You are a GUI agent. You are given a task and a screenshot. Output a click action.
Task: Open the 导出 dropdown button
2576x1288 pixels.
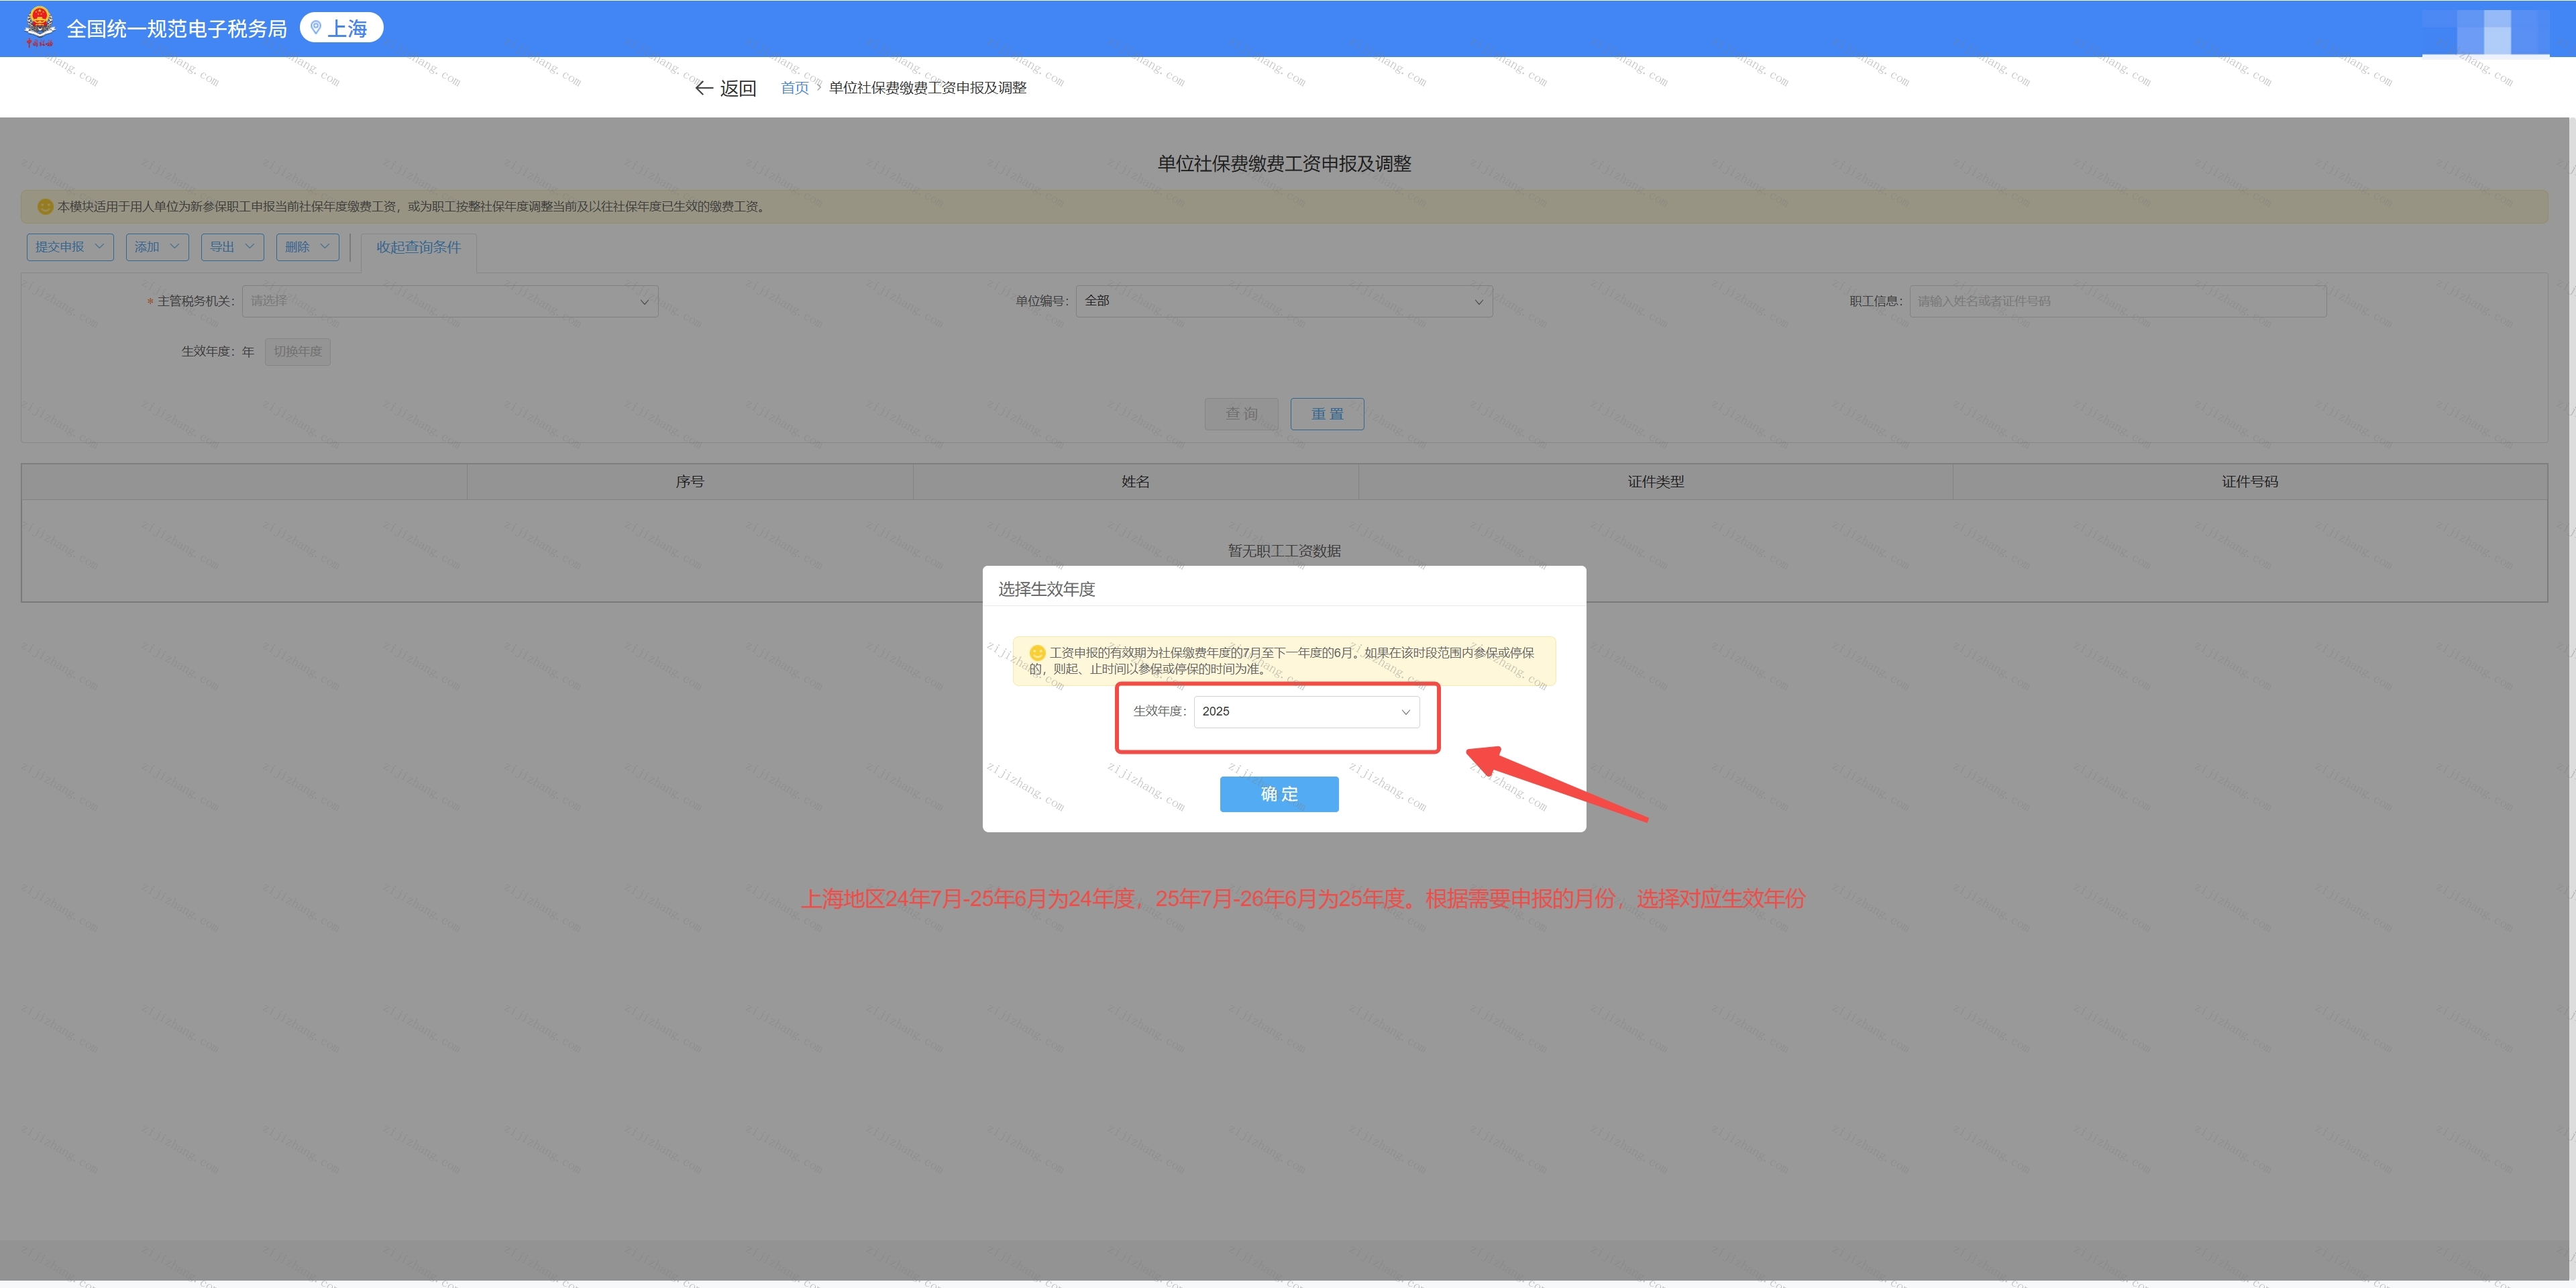click(232, 247)
